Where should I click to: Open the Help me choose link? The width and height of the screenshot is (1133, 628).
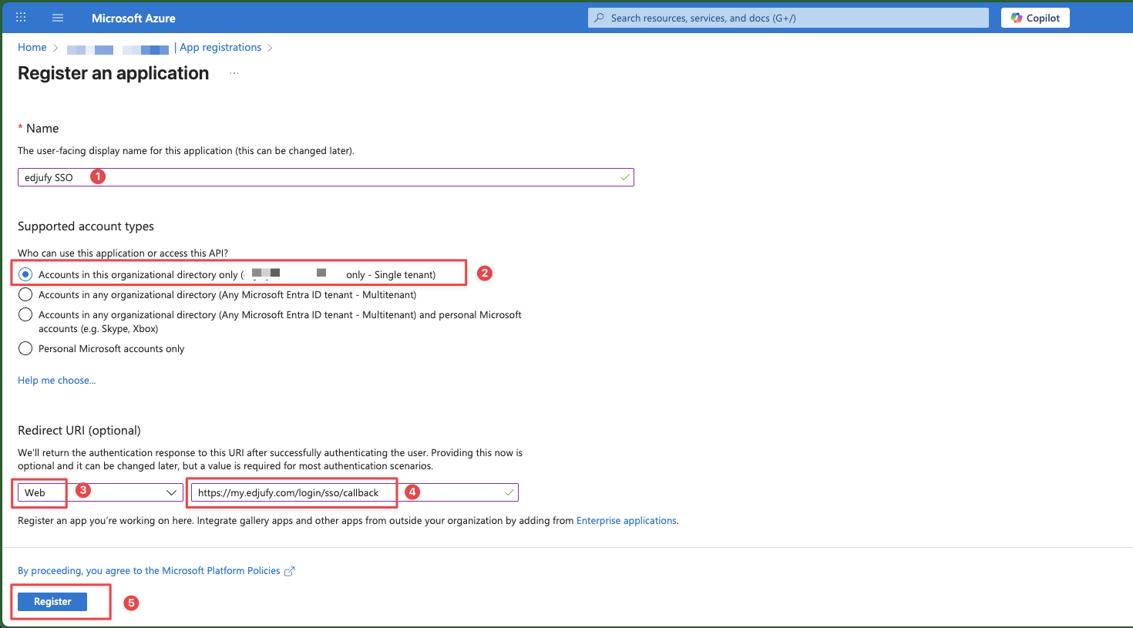(56, 380)
